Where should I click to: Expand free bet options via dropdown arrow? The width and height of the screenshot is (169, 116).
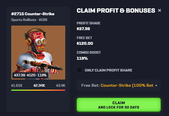point(156,86)
